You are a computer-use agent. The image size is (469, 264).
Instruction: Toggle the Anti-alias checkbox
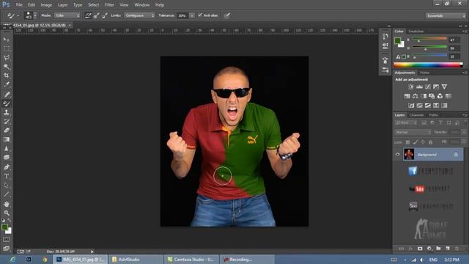200,15
